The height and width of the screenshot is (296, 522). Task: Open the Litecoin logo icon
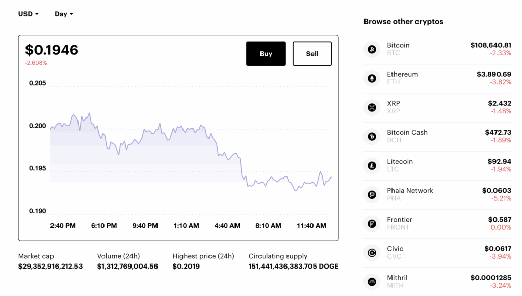click(x=372, y=165)
